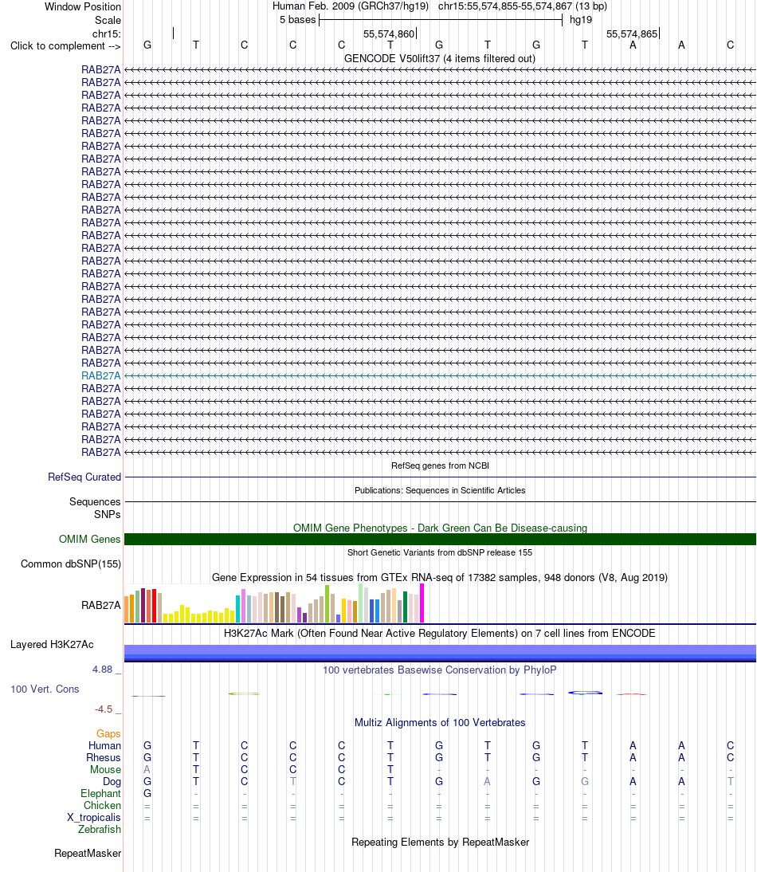Click the '5 bases' scale bar label

(x=297, y=19)
